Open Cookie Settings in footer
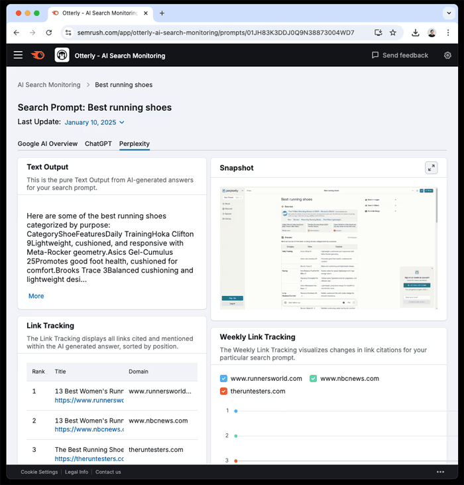This screenshot has width=464, height=485. [x=39, y=472]
